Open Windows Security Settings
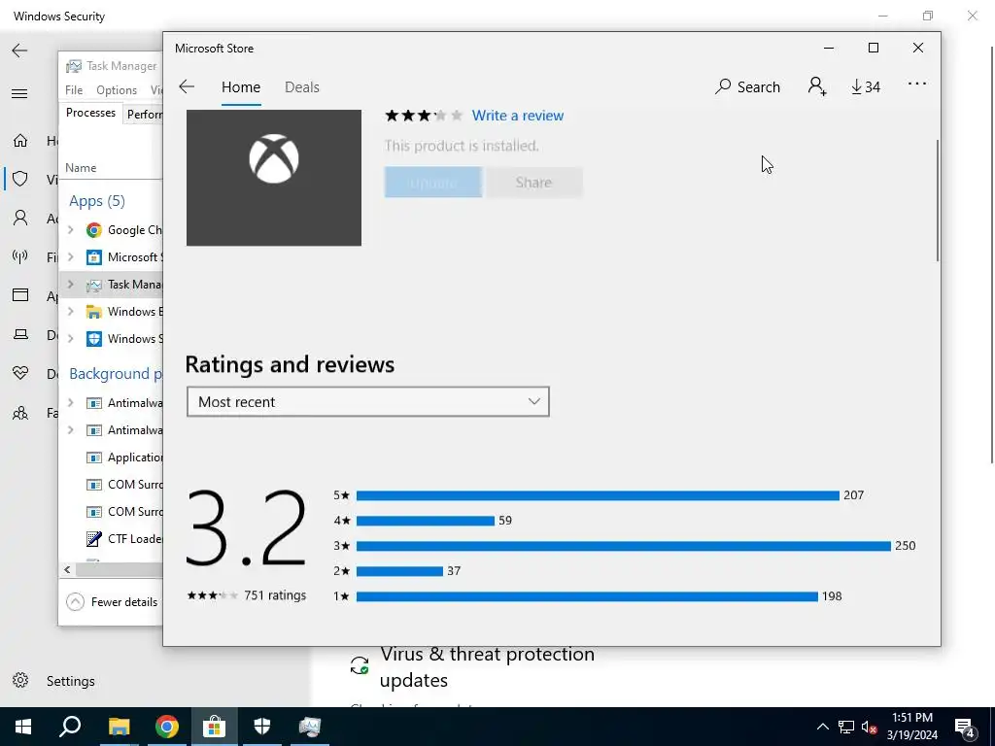 click(54, 681)
